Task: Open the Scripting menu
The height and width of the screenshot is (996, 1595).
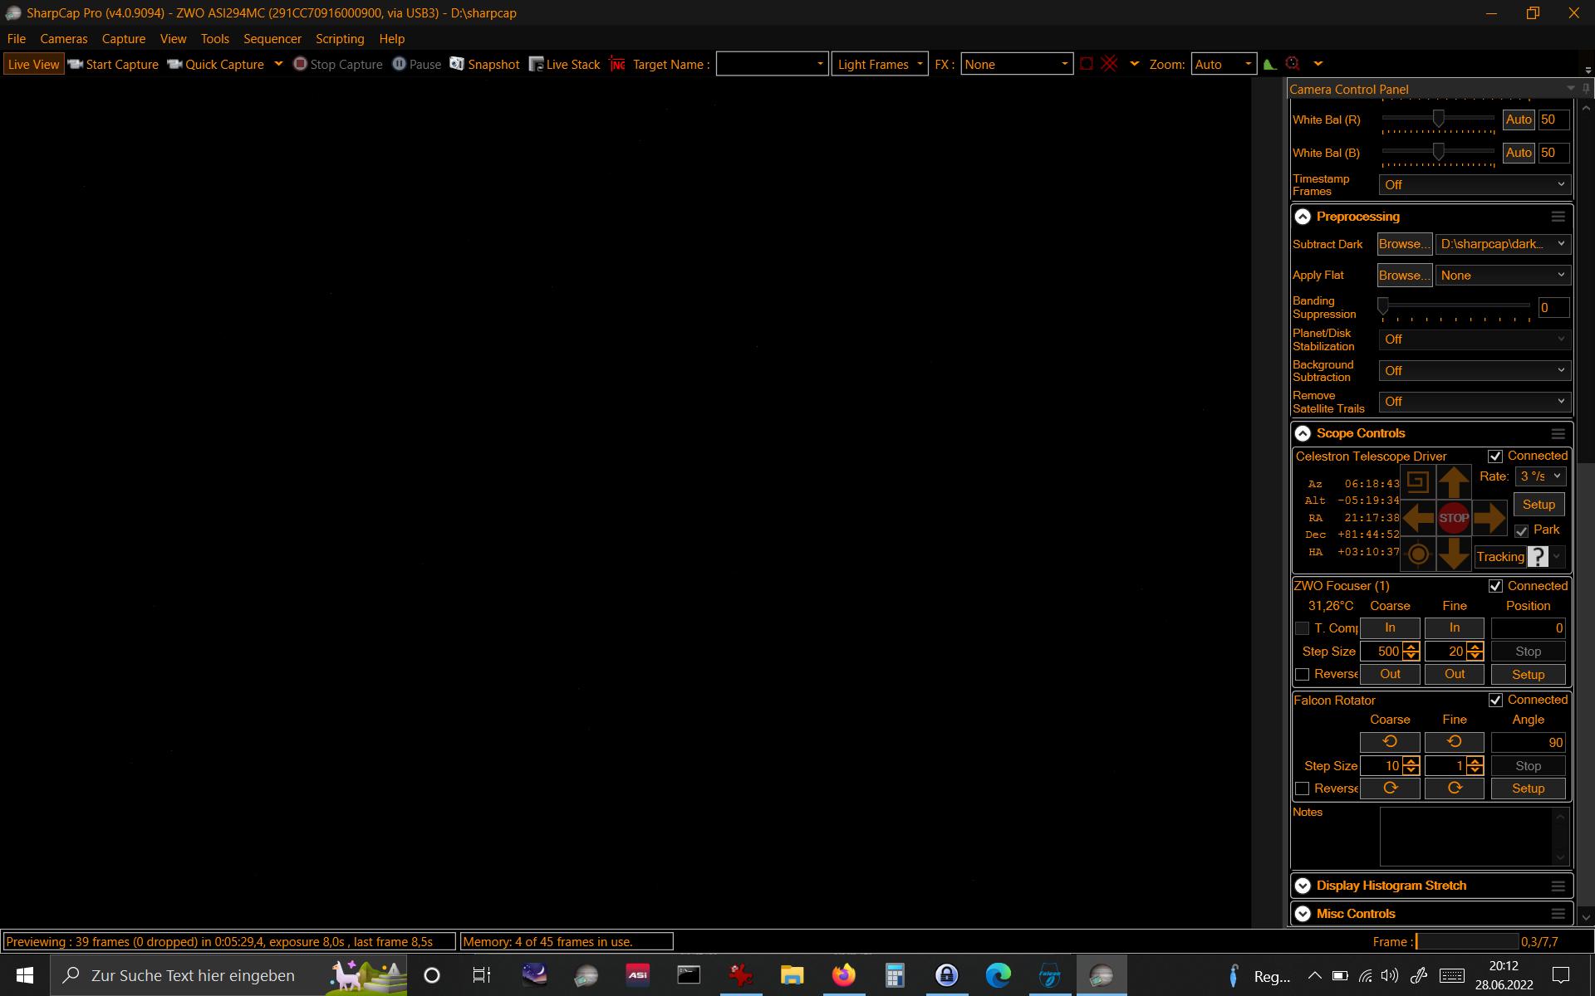Action: (340, 39)
